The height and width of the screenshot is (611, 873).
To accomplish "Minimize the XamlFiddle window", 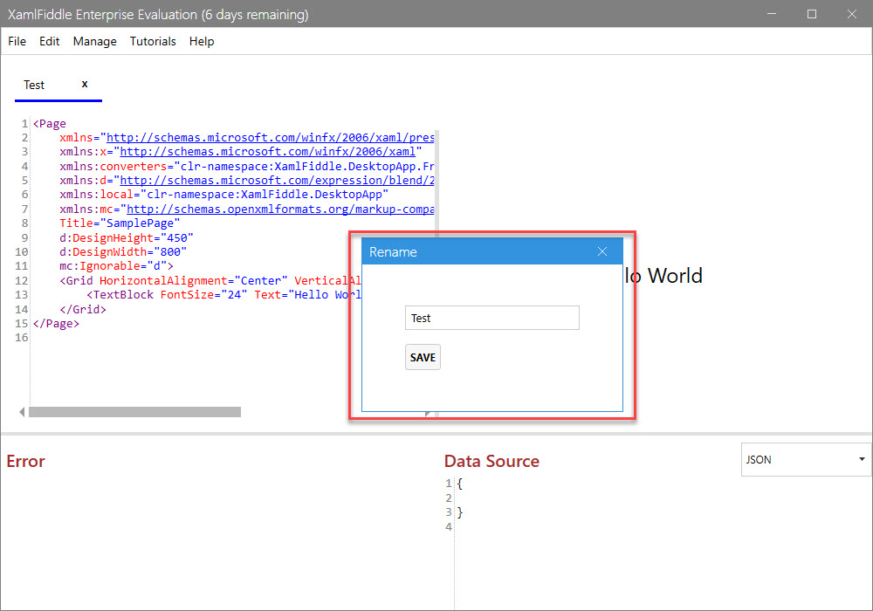I will point(772,14).
